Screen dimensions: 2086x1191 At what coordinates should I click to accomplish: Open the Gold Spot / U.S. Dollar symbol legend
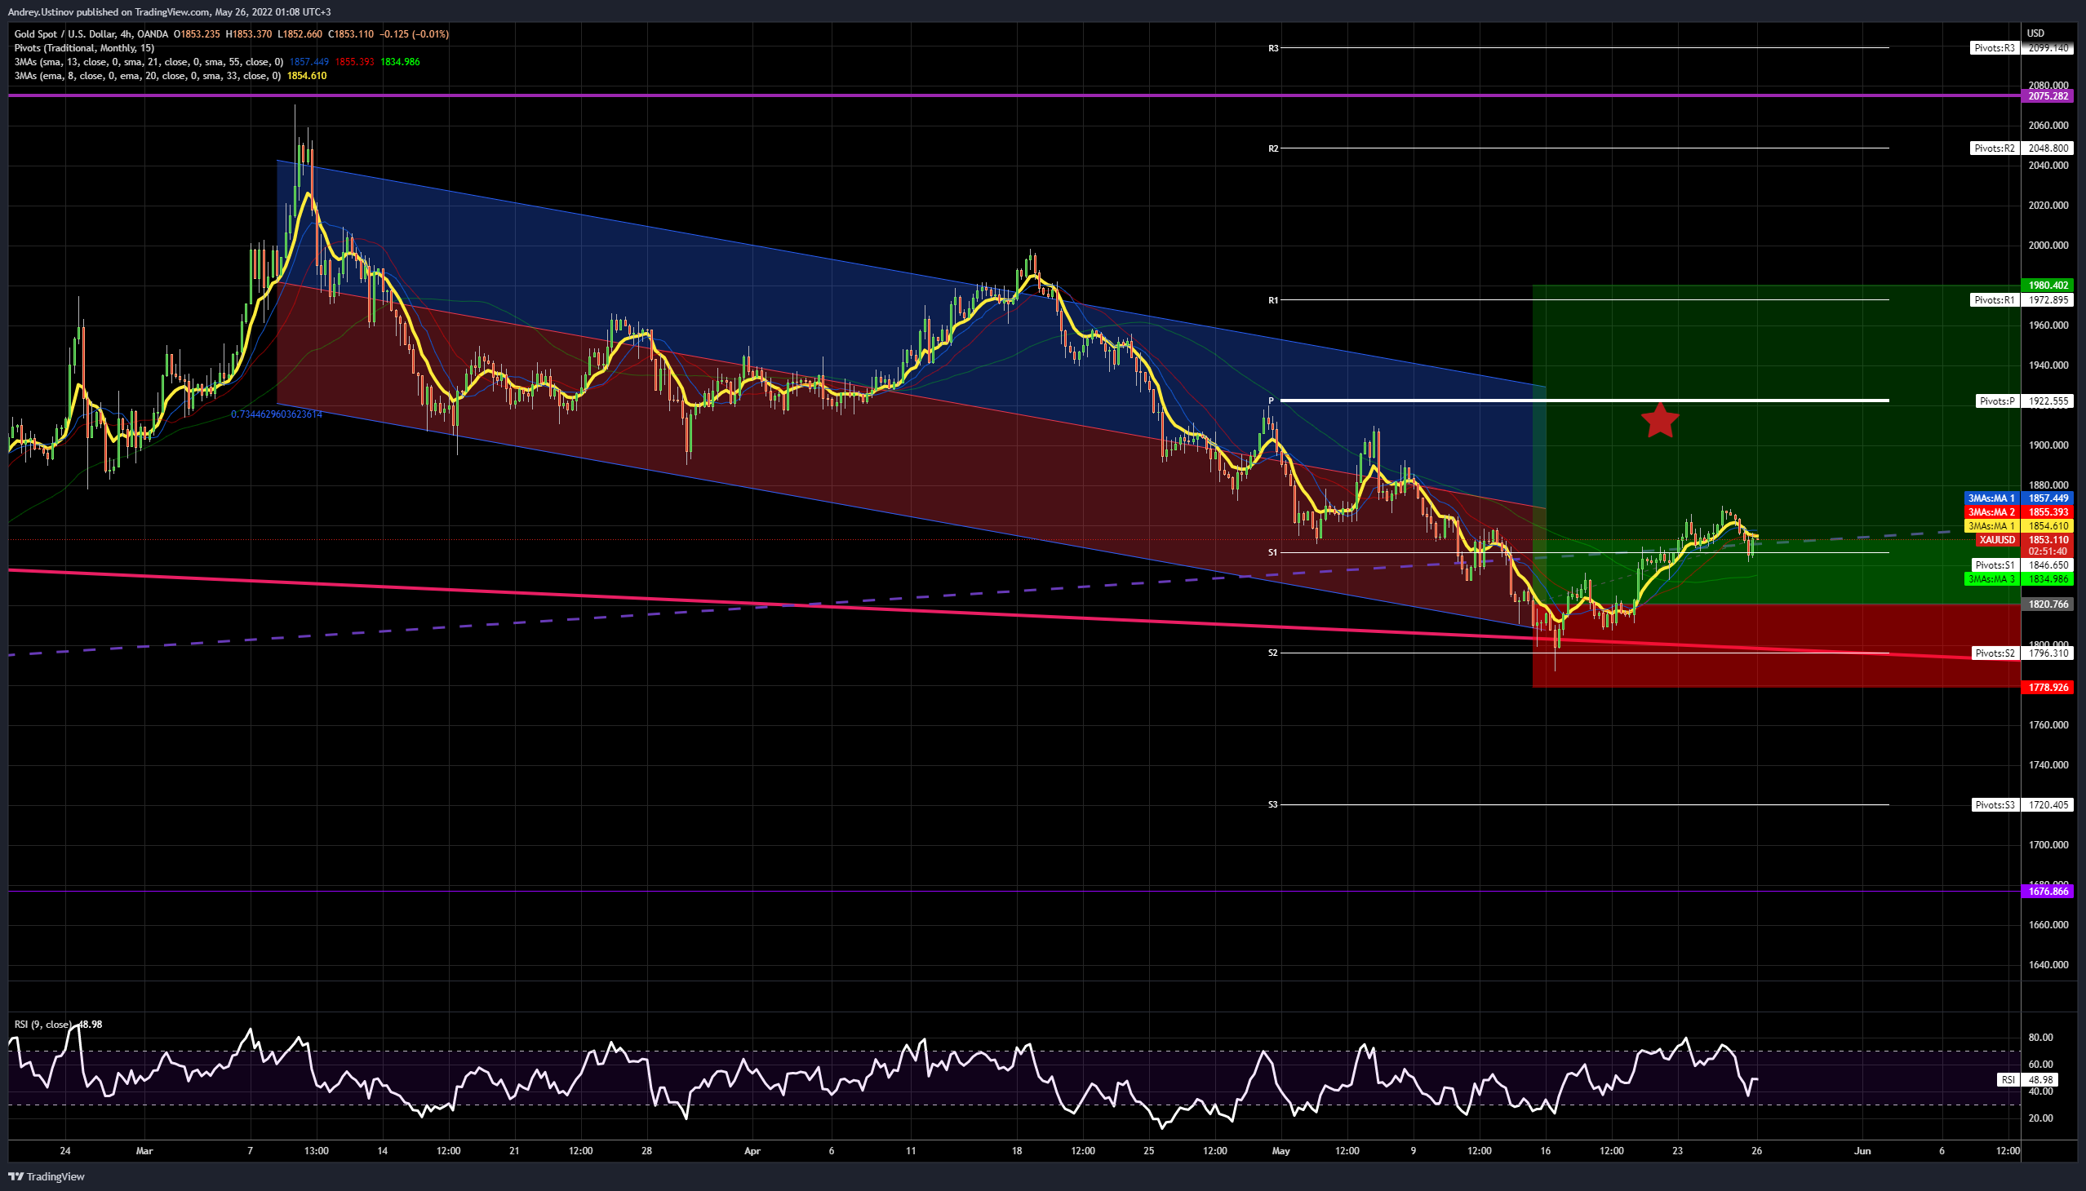[x=91, y=34]
